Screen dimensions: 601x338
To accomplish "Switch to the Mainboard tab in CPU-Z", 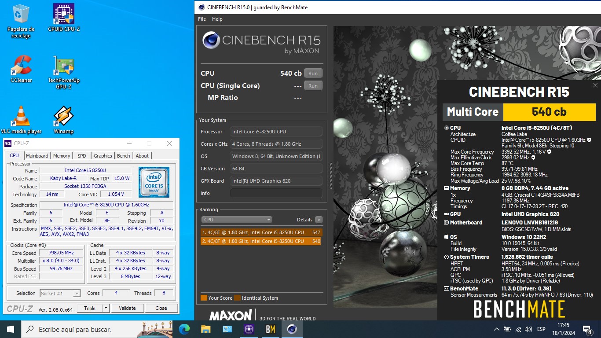I will coord(37,156).
